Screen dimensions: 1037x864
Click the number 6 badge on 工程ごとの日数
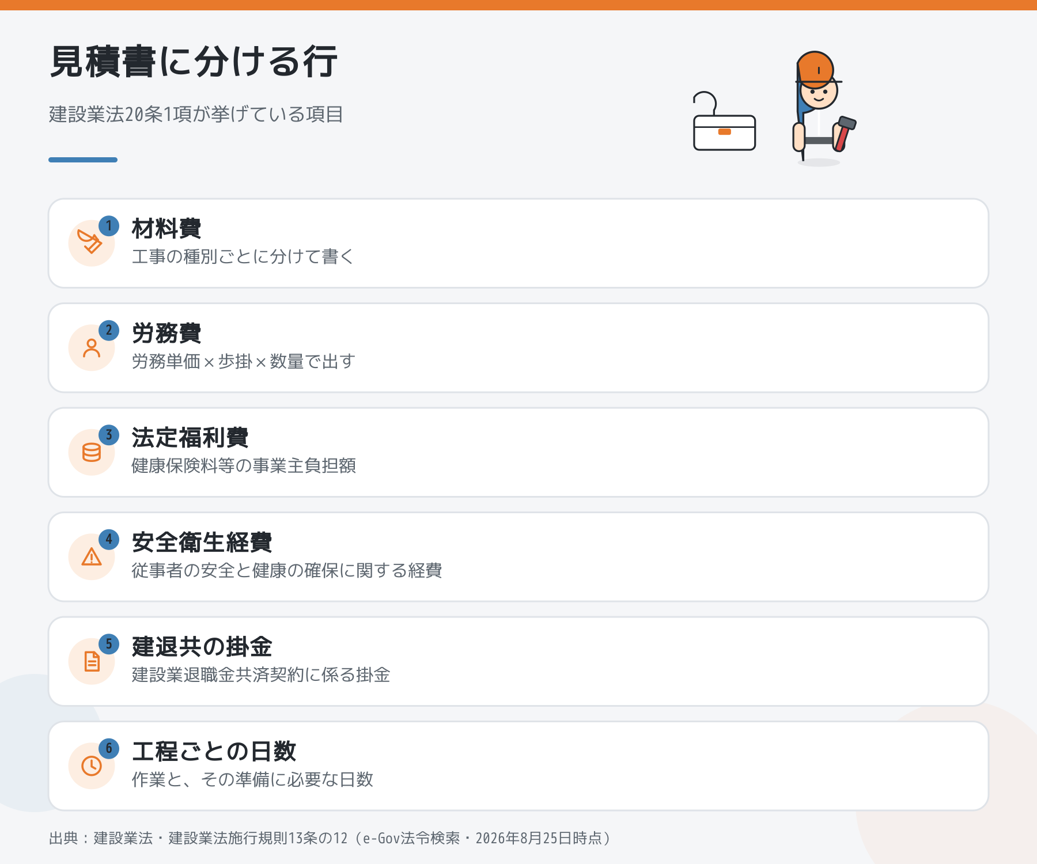click(x=109, y=749)
